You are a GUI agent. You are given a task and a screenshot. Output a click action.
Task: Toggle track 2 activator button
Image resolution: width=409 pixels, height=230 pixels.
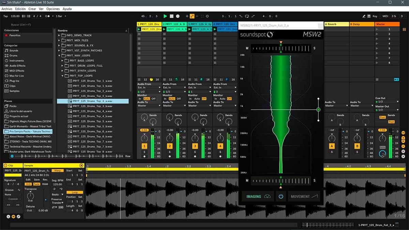coord(169,146)
